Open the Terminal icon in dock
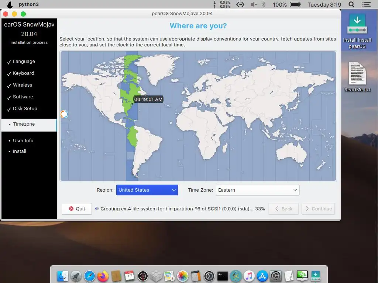 pyautogui.click(x=222, y=276)
